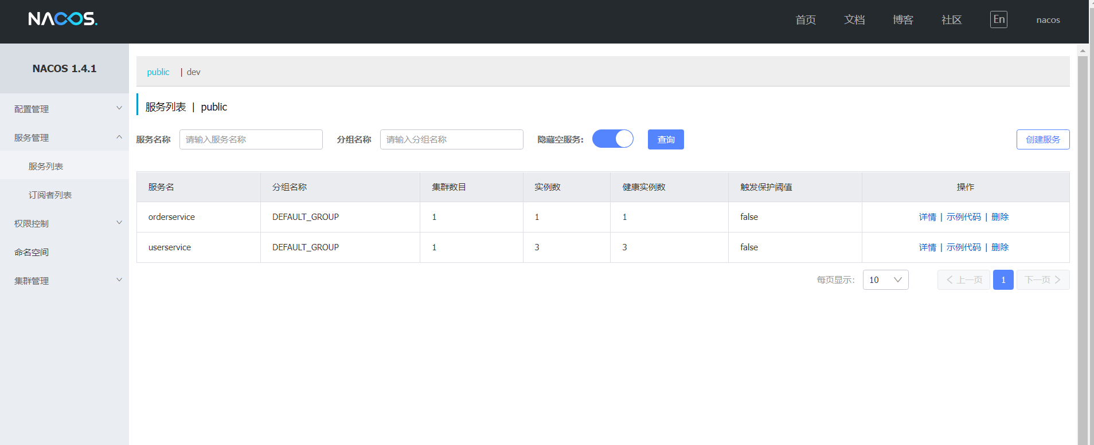Expand the 集群管理 menu
Viewport: 1094px width, 445px height.
coord(64,281)
